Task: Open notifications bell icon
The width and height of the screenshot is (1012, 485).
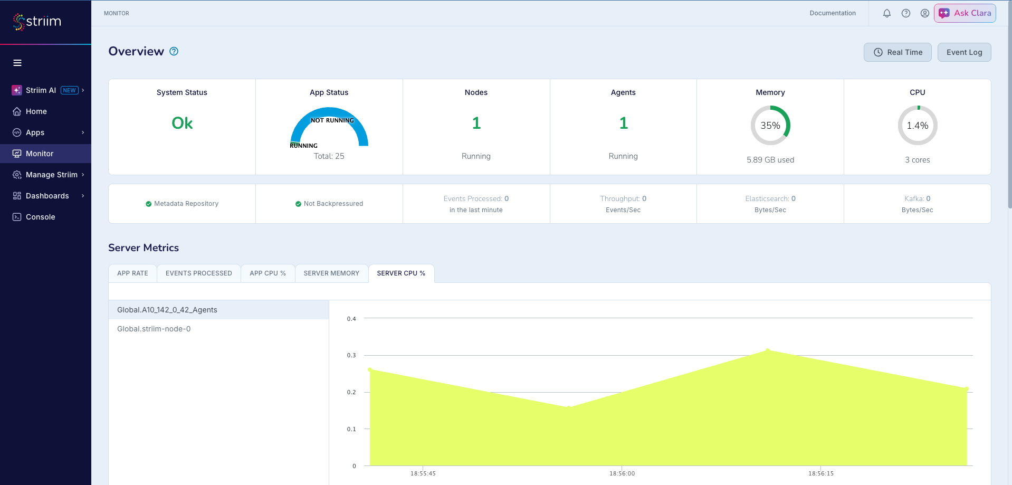Action: (x=887, y=13)
